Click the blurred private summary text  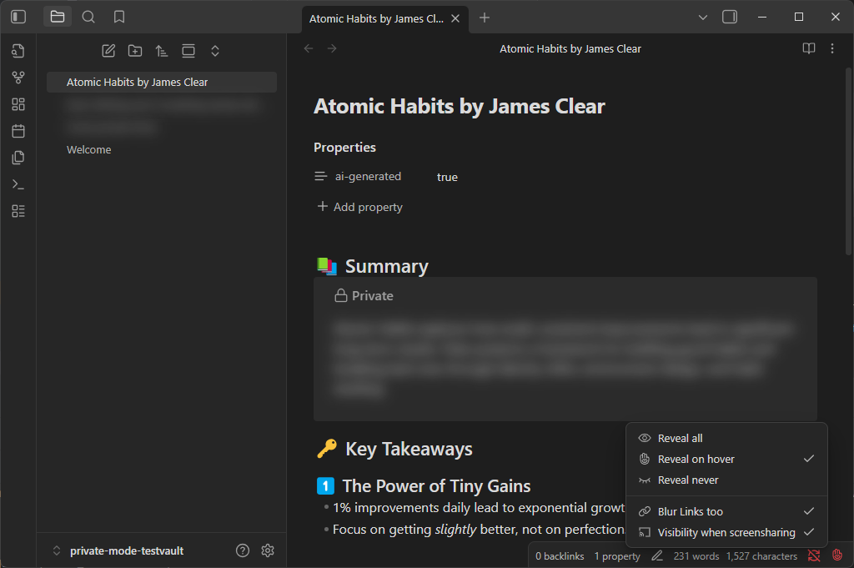click(x=565, y=359)
